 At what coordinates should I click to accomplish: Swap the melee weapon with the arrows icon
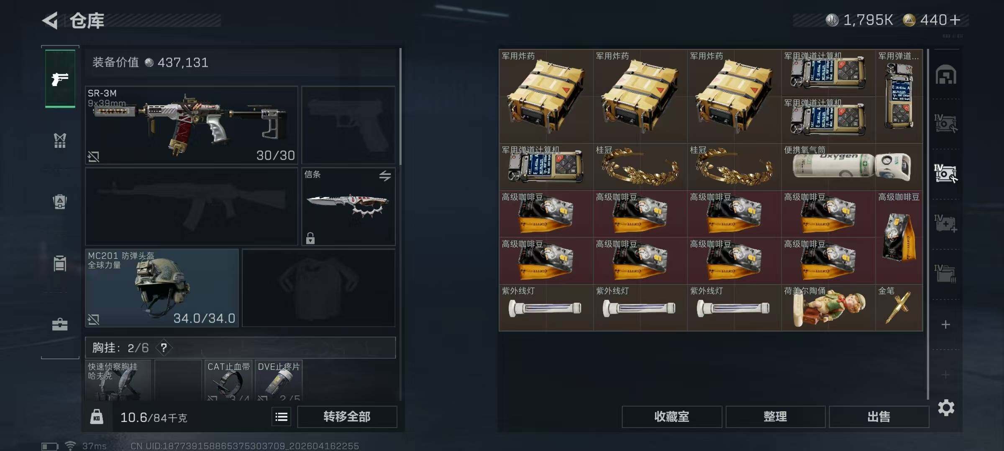pyautogui.click(x=385, y=176)
